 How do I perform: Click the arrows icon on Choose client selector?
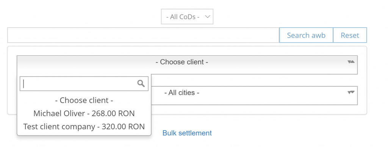pos(351,62)
